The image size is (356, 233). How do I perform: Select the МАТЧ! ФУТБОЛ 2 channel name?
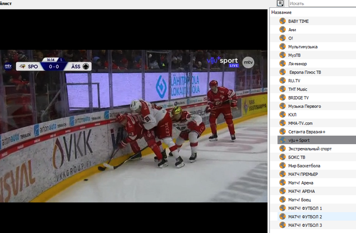pos(305,217)
